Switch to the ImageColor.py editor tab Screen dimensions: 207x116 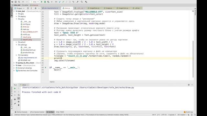pos(123,8)
